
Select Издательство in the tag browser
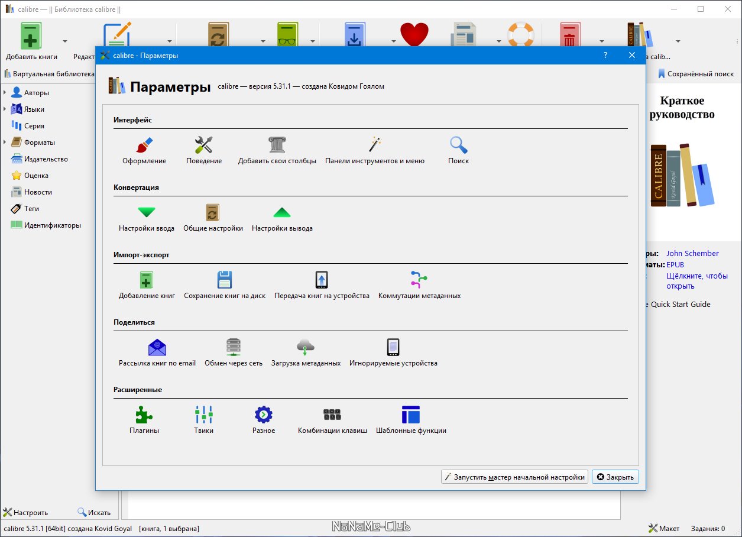coord(46,159)
